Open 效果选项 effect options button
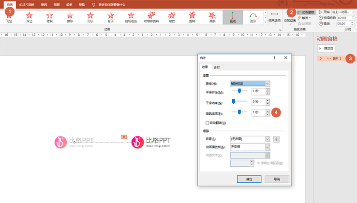This screenshot has height=203, width=357. point(274,18)
